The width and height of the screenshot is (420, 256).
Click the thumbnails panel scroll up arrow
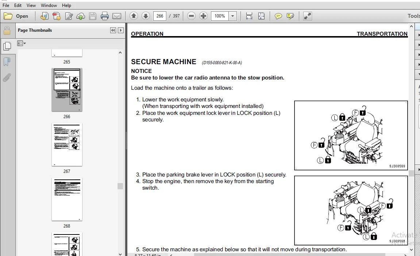pos(120,53)
